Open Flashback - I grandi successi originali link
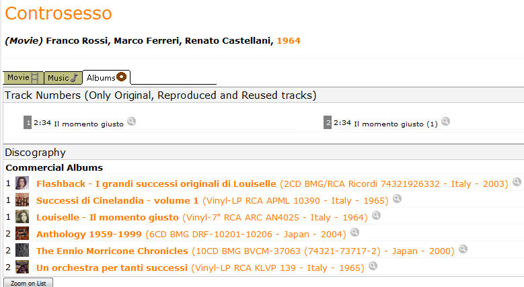The image size is (524, 287). 156,183
